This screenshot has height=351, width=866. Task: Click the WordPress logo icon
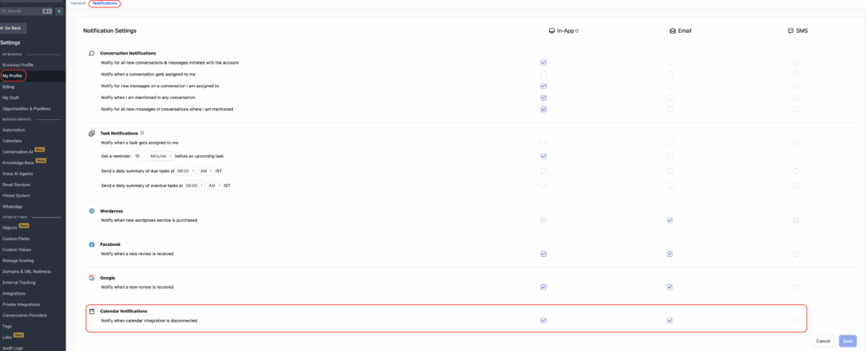[x=92, y=211]
